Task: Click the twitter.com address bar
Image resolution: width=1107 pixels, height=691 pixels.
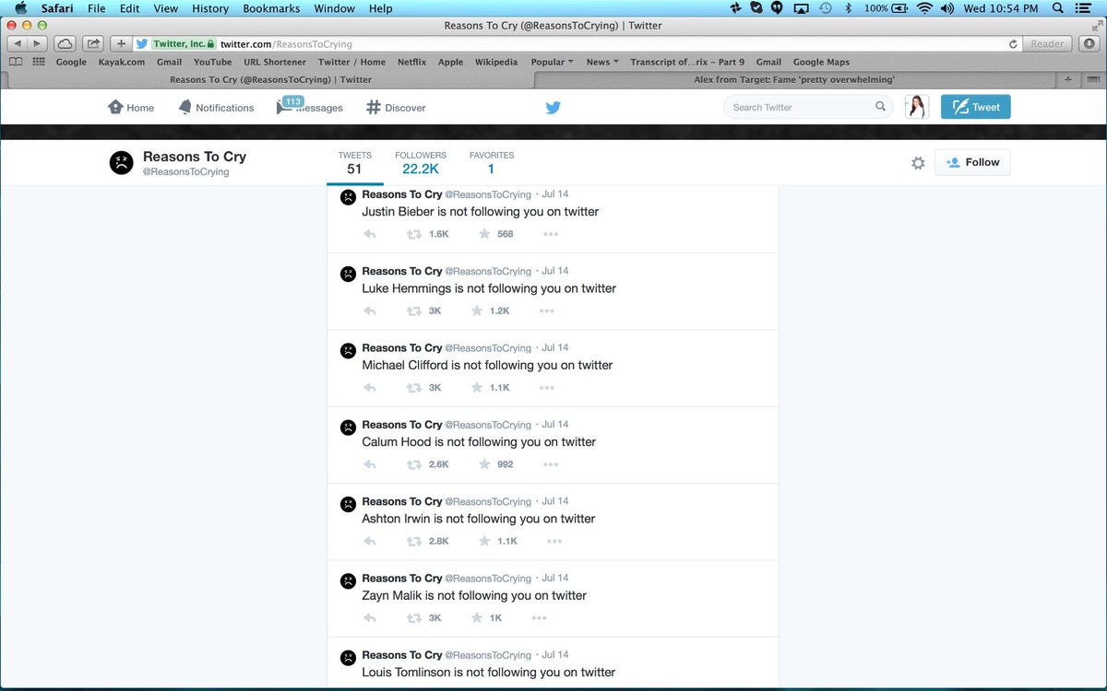Action: pos(577,43)
